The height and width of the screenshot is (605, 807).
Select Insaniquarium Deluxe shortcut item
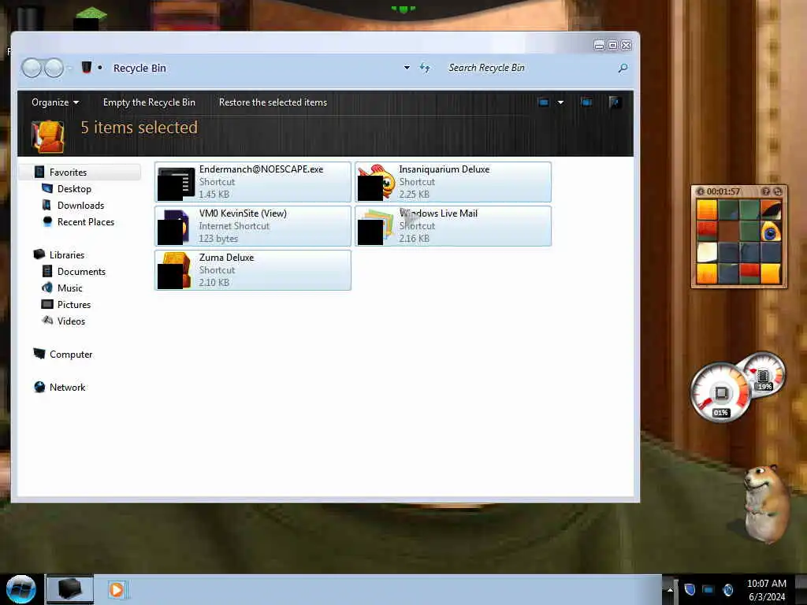(453, 182)
